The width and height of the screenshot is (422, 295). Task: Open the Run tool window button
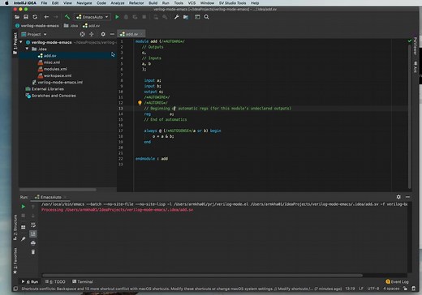(x=30, y=282)
